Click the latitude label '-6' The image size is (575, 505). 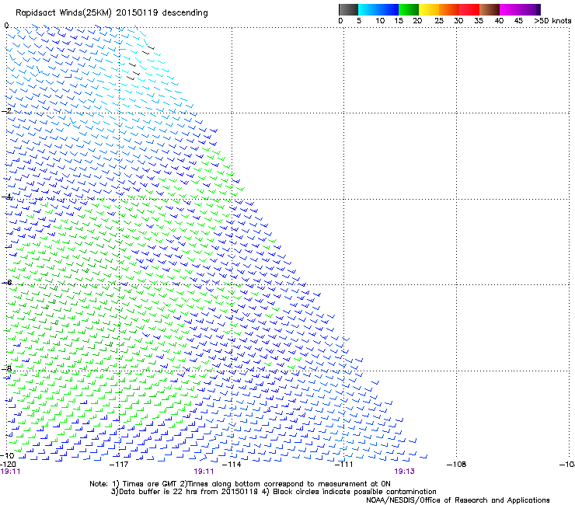pos(6,282)
